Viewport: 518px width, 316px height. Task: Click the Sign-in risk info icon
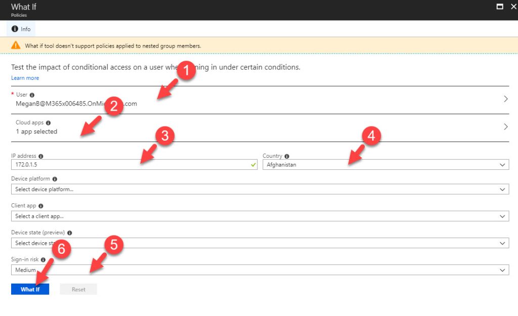click(x=42, y=260)
